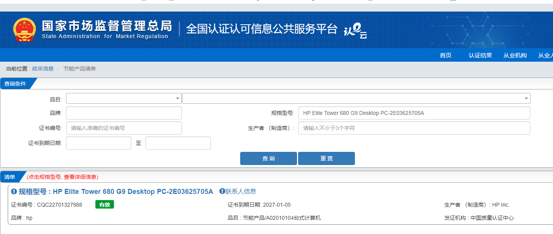The height and width of the screenshot is (234, 553).
Task: Follow the 政采信息 breadcrumb link
Action: [43, 69]
